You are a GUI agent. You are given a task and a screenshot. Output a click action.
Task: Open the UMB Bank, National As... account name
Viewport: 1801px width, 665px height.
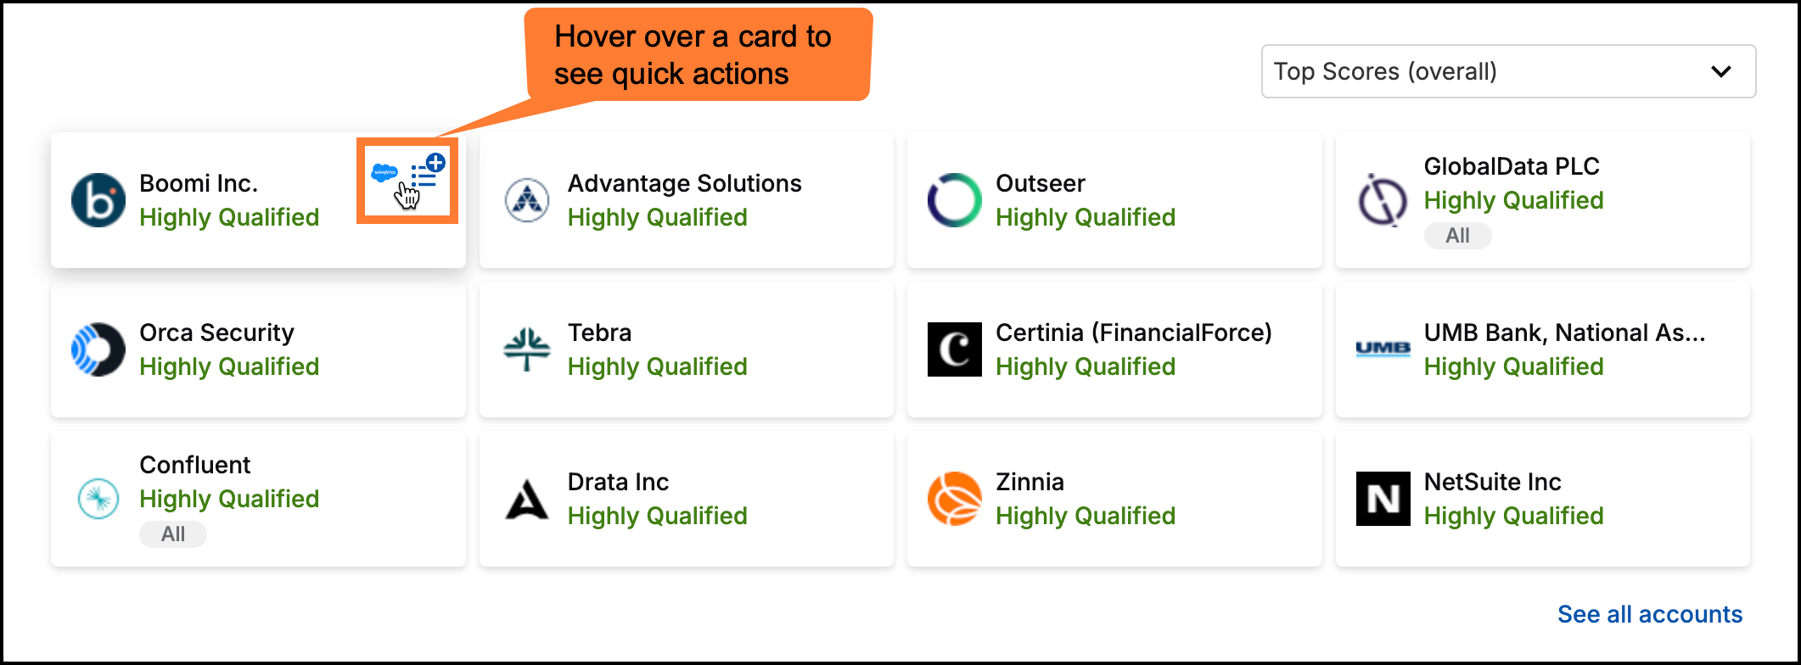1563,332
